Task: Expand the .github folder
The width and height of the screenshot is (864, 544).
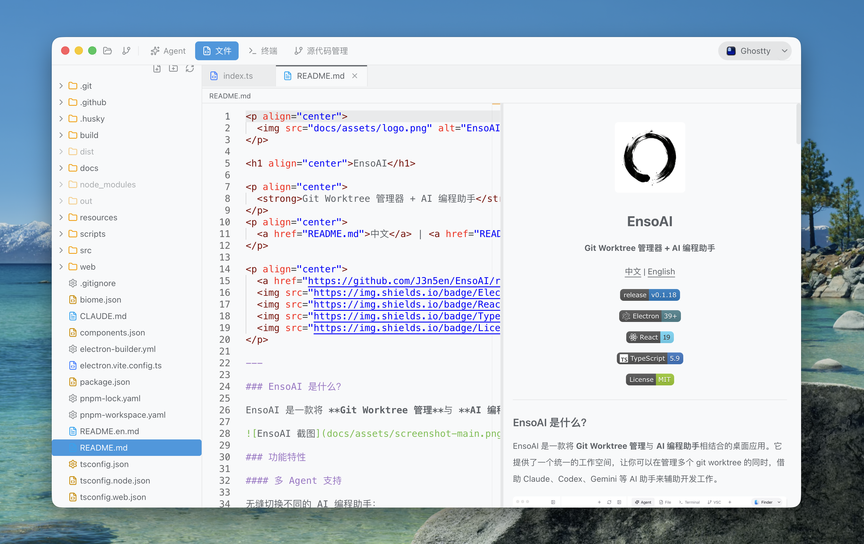Action: [x=93, y=102]
